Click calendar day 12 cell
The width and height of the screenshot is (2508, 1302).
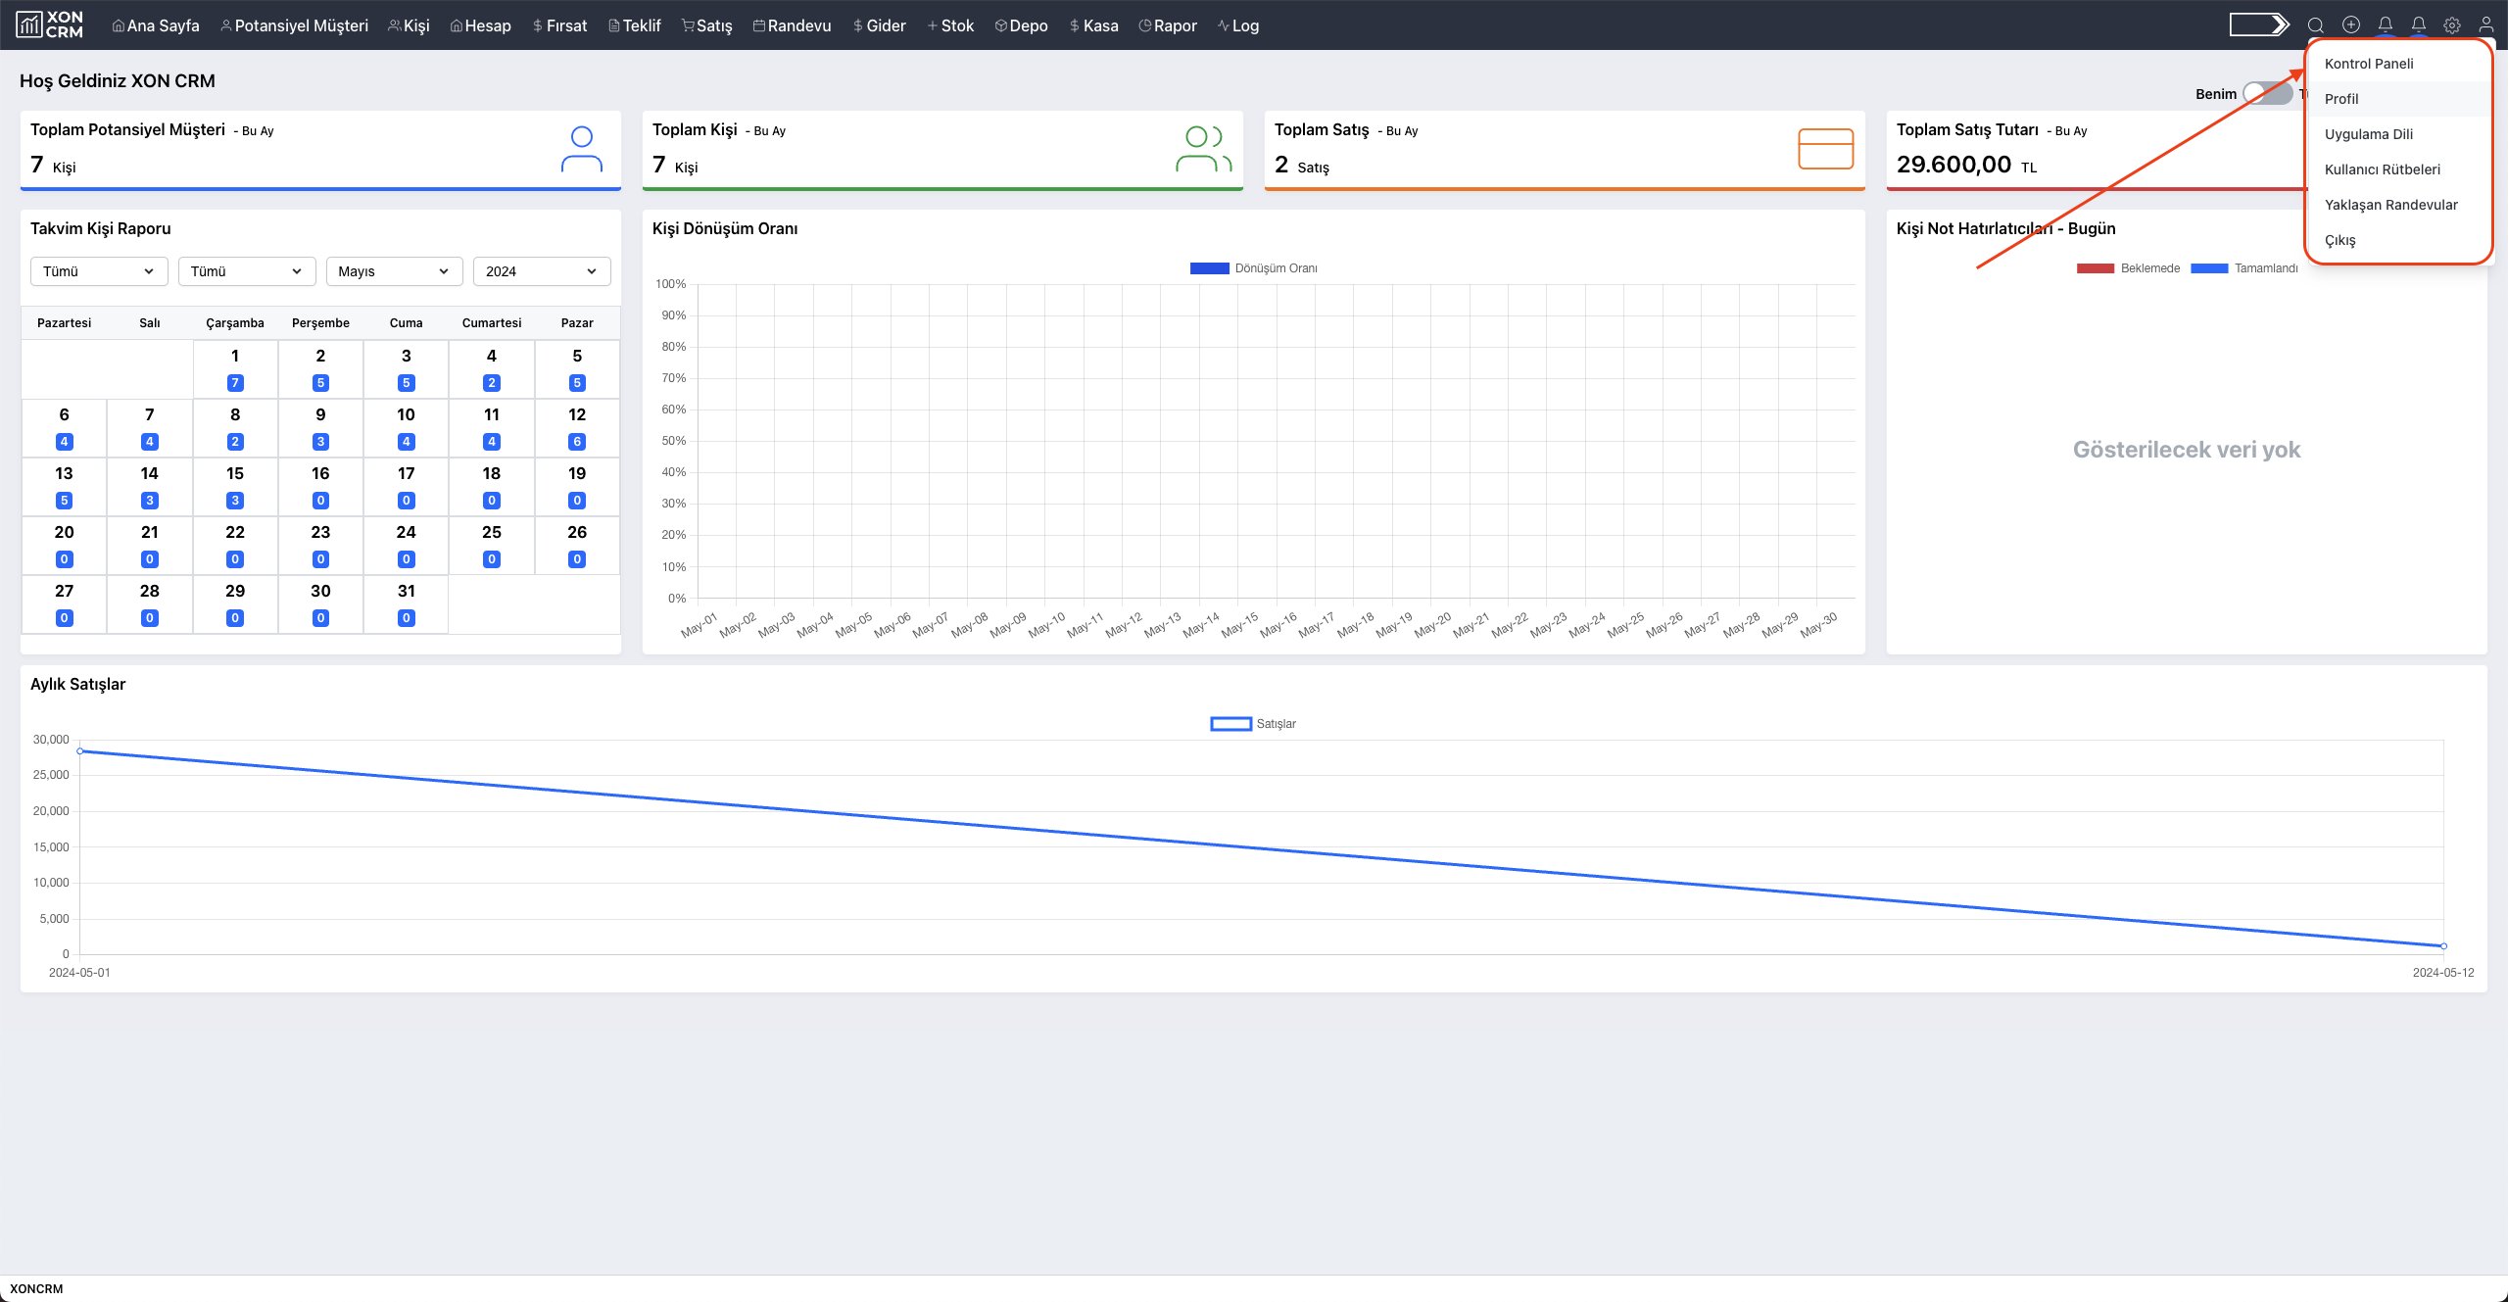coord(577,427)
